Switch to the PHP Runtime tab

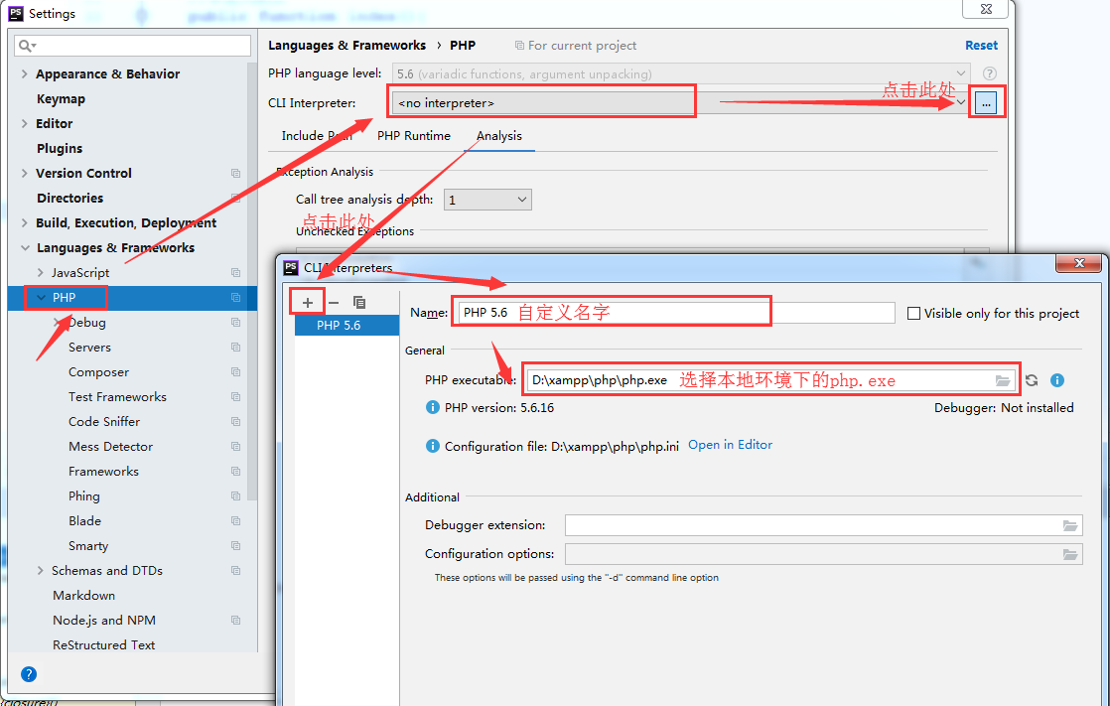coord(413,136)
